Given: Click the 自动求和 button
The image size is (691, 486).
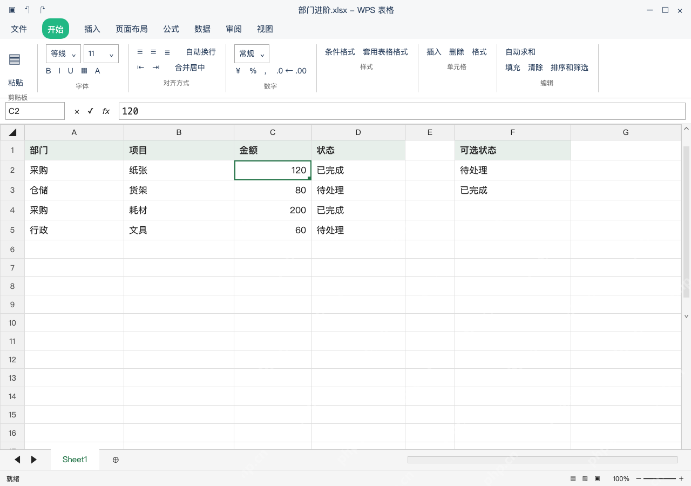Looking at the screenshot, I should coord(520,52).
